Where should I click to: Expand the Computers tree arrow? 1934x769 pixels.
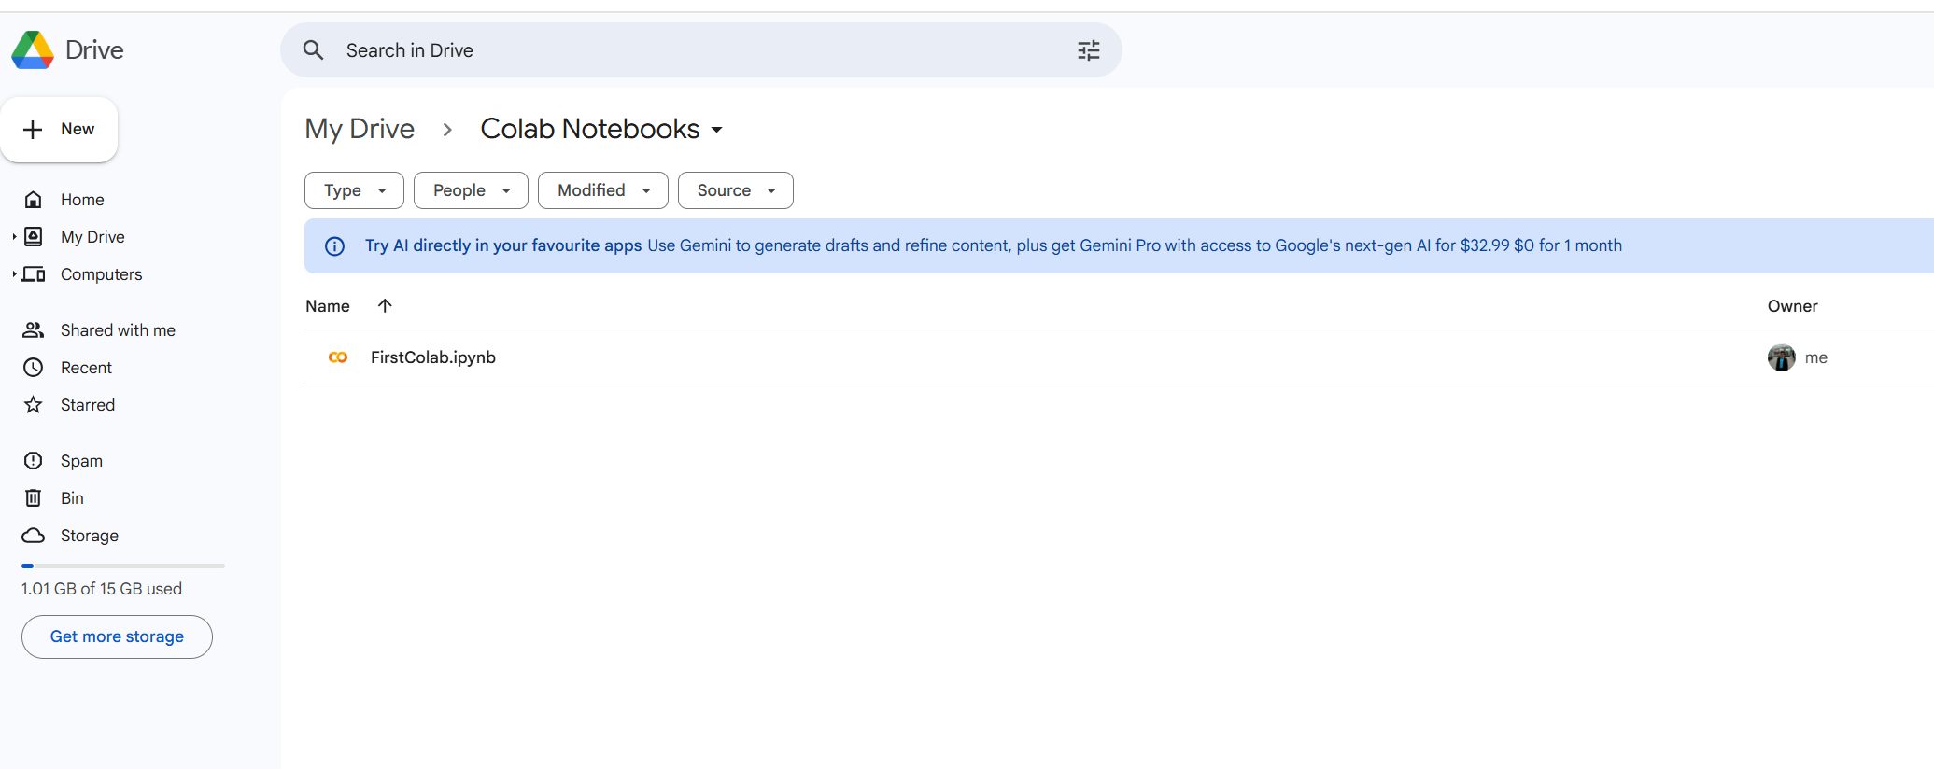(14, 274)
